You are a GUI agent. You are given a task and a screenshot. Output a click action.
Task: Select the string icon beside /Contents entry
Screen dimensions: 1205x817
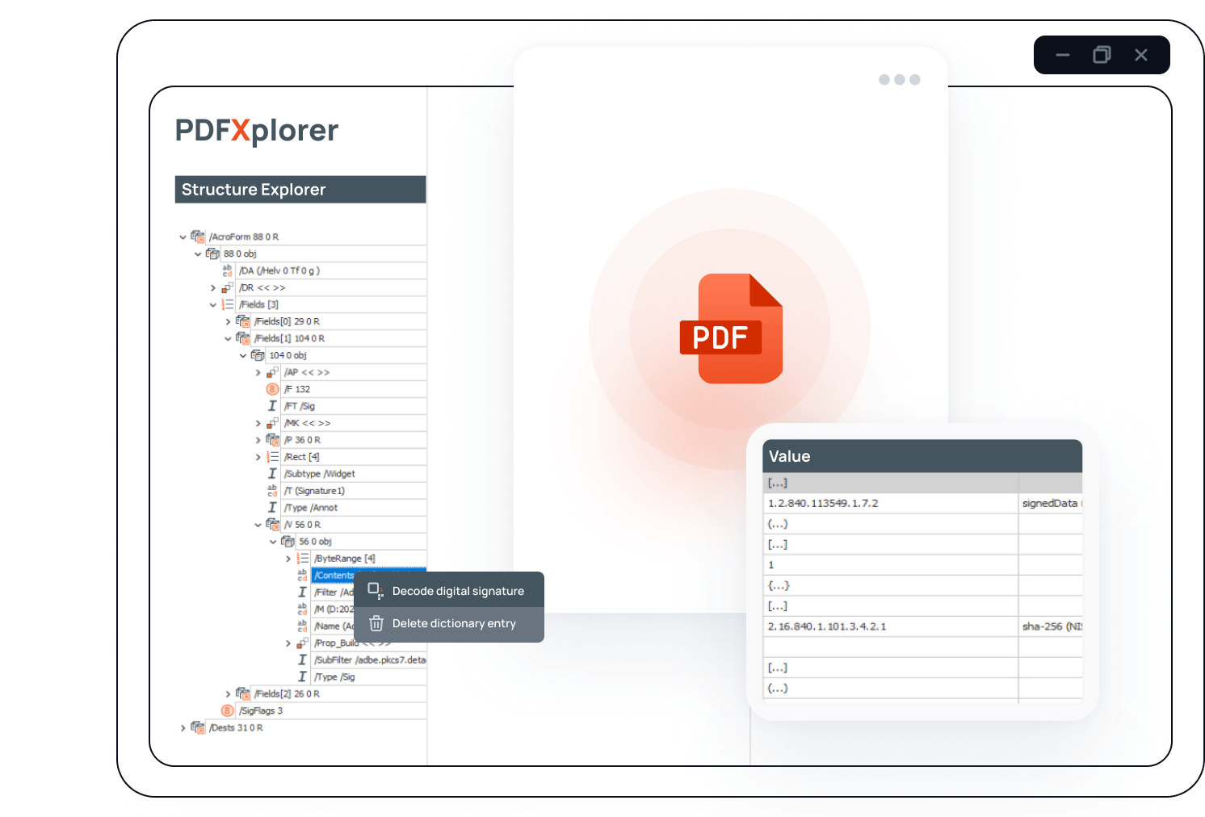[302, 575]
